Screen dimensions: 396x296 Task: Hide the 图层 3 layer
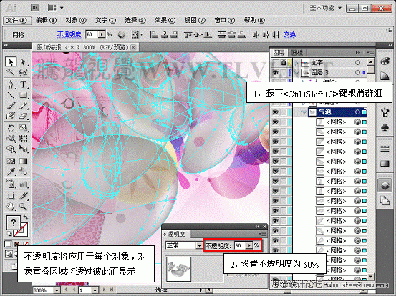pos(275,73)
